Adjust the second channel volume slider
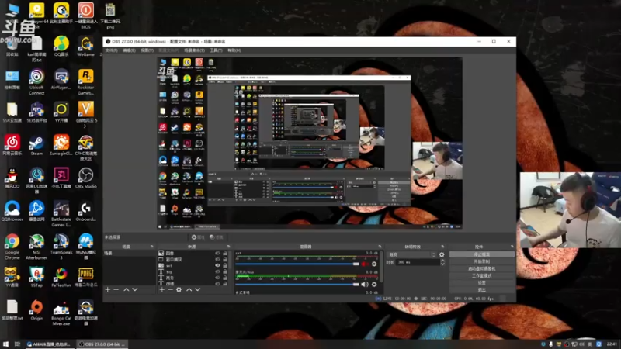Screen dimensions: 621x349 point(297,284)
